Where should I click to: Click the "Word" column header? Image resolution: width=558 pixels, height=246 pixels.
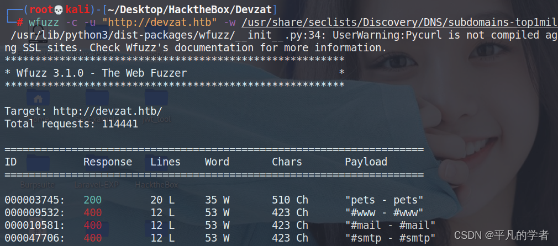217,162
